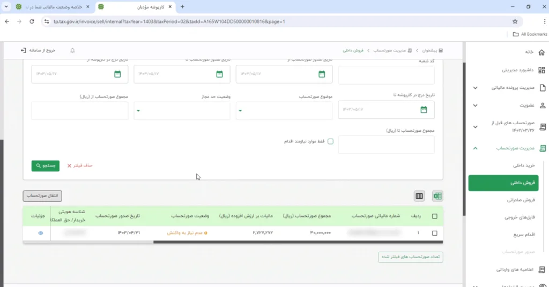Viewport: 549px width, 287px height.
Task: Click the حذف فیلتر link
Action: [x=80, y=166]
